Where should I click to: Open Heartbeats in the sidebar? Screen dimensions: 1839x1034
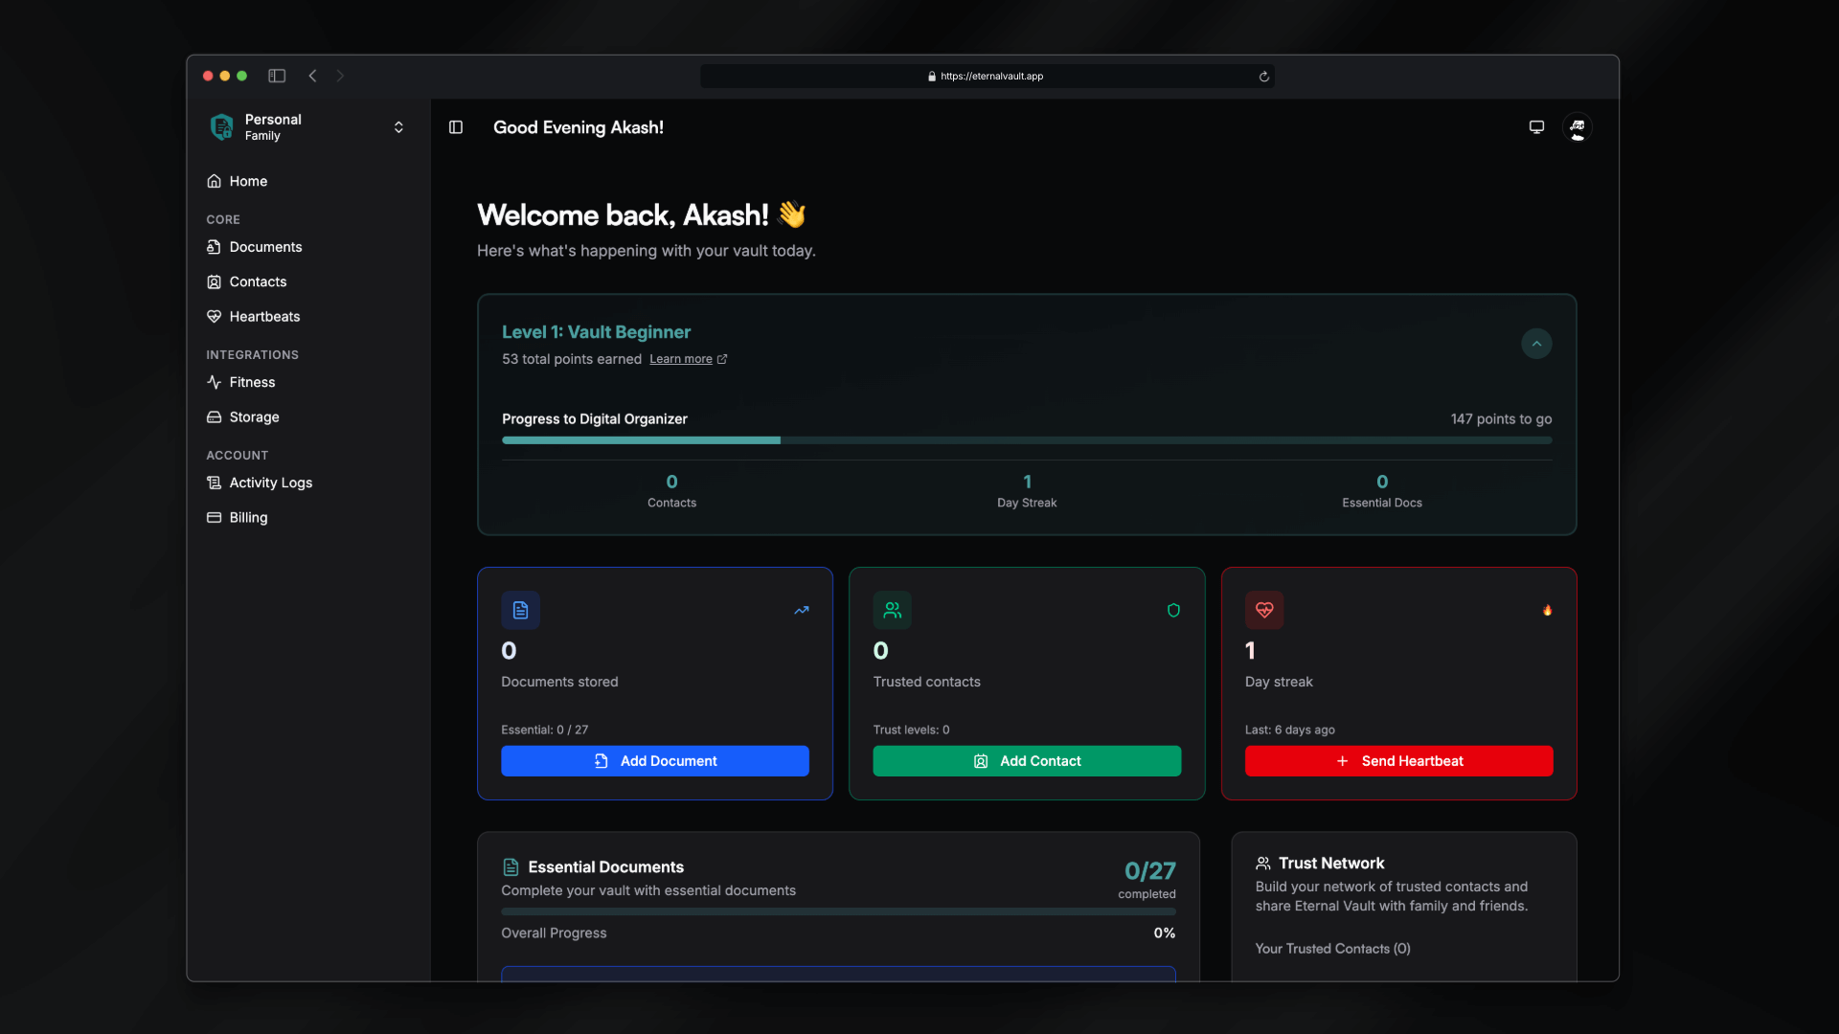coord(264,317)
